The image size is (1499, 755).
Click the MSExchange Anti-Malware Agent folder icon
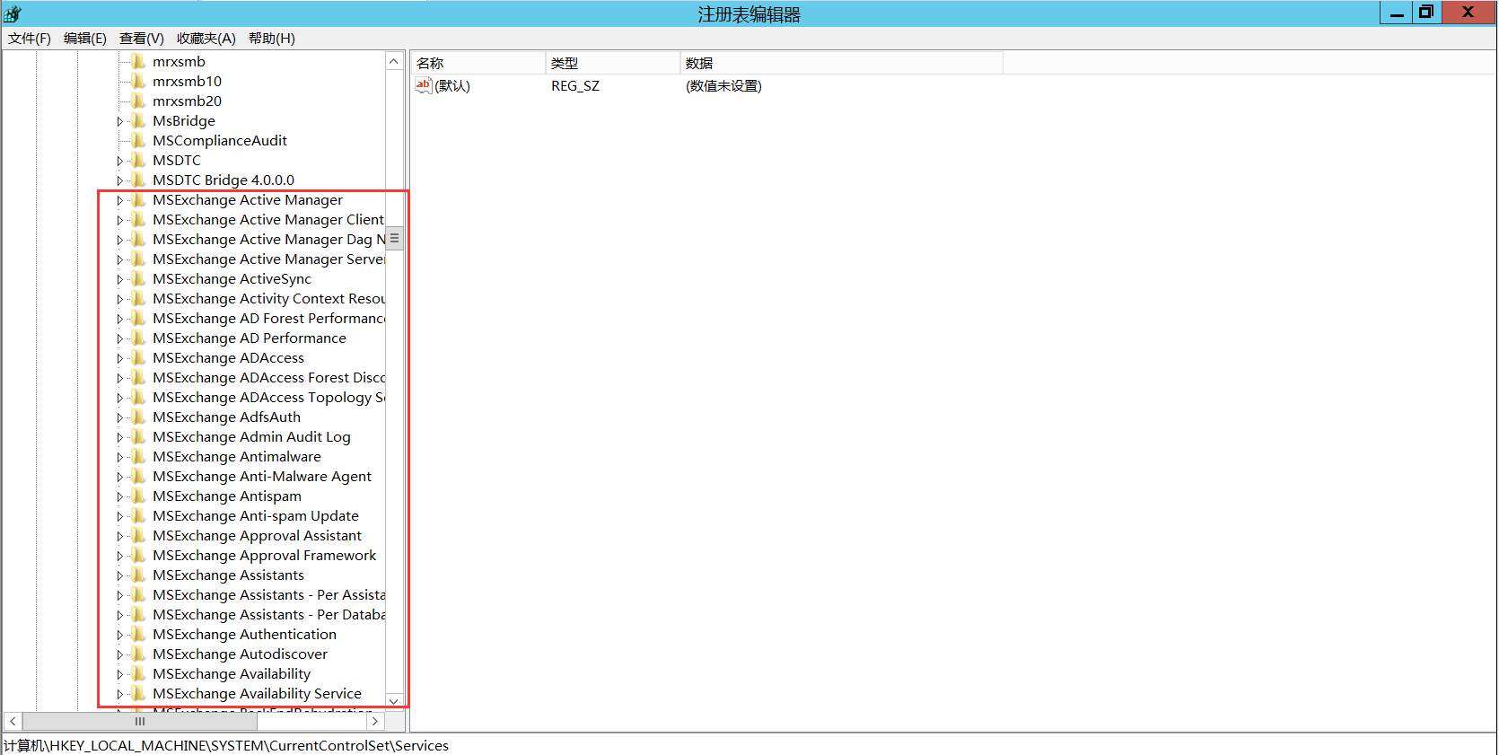[138, 476]
